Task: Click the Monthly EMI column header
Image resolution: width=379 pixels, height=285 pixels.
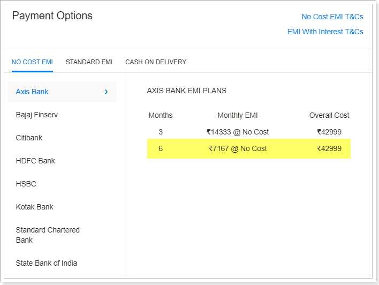Action: coord(238,115)
